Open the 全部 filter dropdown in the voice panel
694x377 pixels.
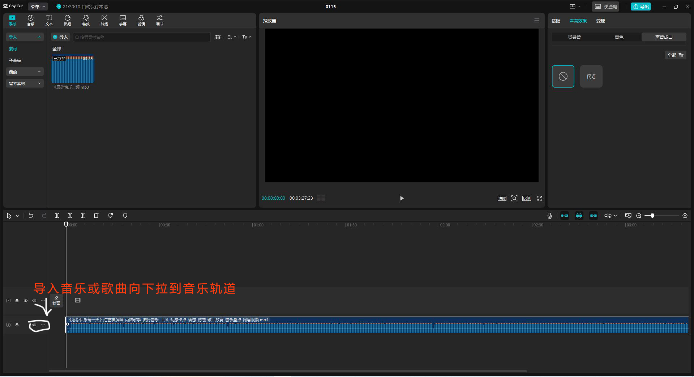(675, 55)
